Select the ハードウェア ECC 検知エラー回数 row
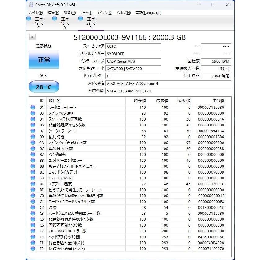Screen dimensions: 260x260 (x=128, y=213)
